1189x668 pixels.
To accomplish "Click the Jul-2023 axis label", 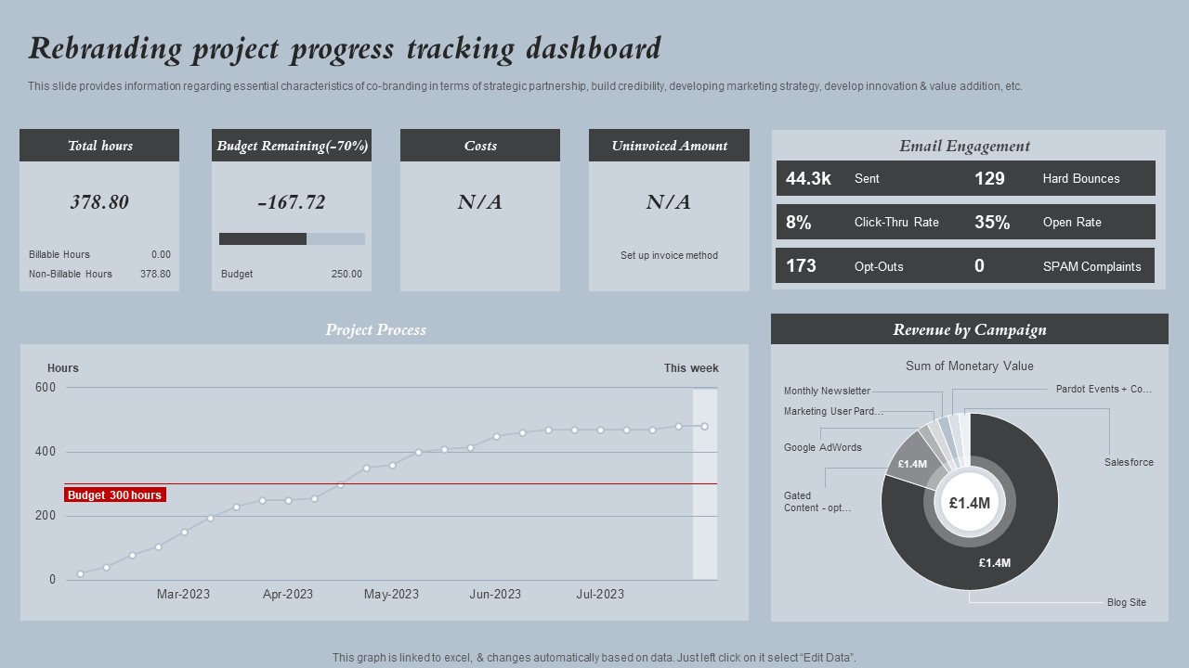I will [x=600, y=594].
